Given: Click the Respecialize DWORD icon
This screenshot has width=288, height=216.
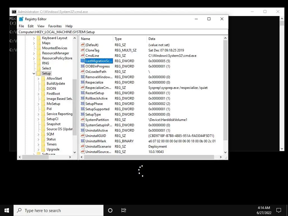Looking at the screenshot, I should (x=83, y=82).
